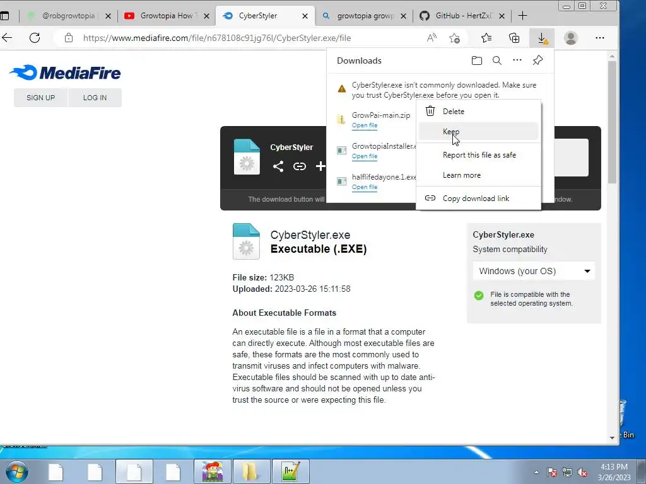Pin the Downloads panel

[537, 60]
